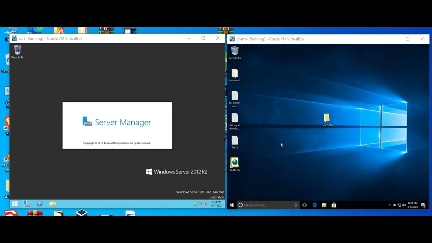Screen dimensions: 432x243
Task: Click svr3 tray muted speaker icon
Action: tap(205, 204)
